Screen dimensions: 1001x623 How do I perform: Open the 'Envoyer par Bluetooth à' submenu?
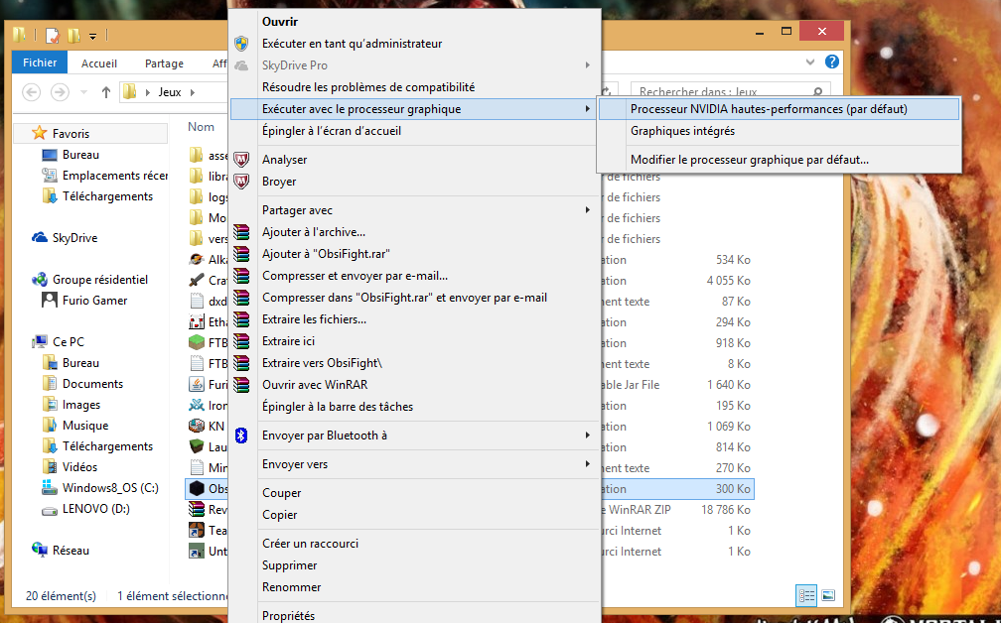tap(415, 436)
